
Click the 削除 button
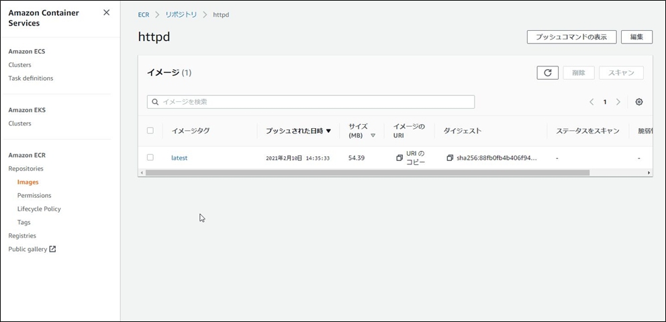click(579, 72)
